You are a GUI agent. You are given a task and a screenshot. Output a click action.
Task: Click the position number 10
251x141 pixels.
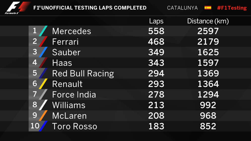tap(34, 126)
